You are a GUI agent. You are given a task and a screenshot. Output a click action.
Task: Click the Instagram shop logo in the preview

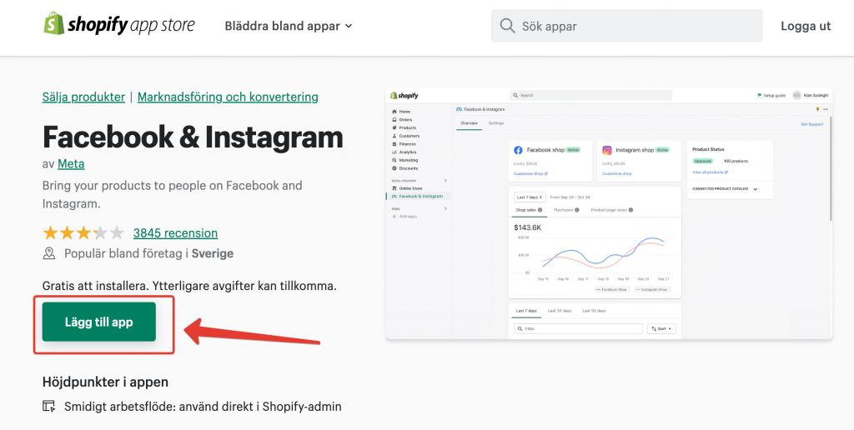[607, 150]
